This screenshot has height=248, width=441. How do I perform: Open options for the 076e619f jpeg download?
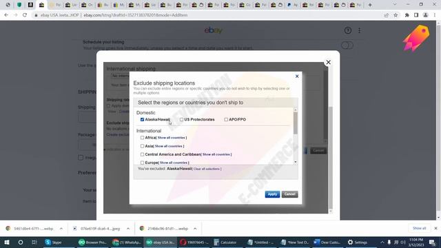click(128, 229)
